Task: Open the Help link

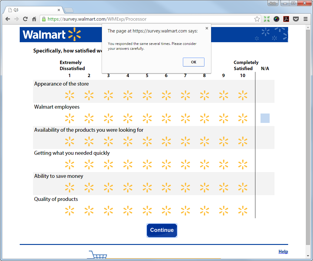Action: (283, 251)
